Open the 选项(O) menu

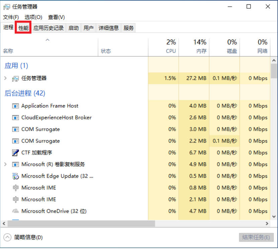(x=33, y=17)
